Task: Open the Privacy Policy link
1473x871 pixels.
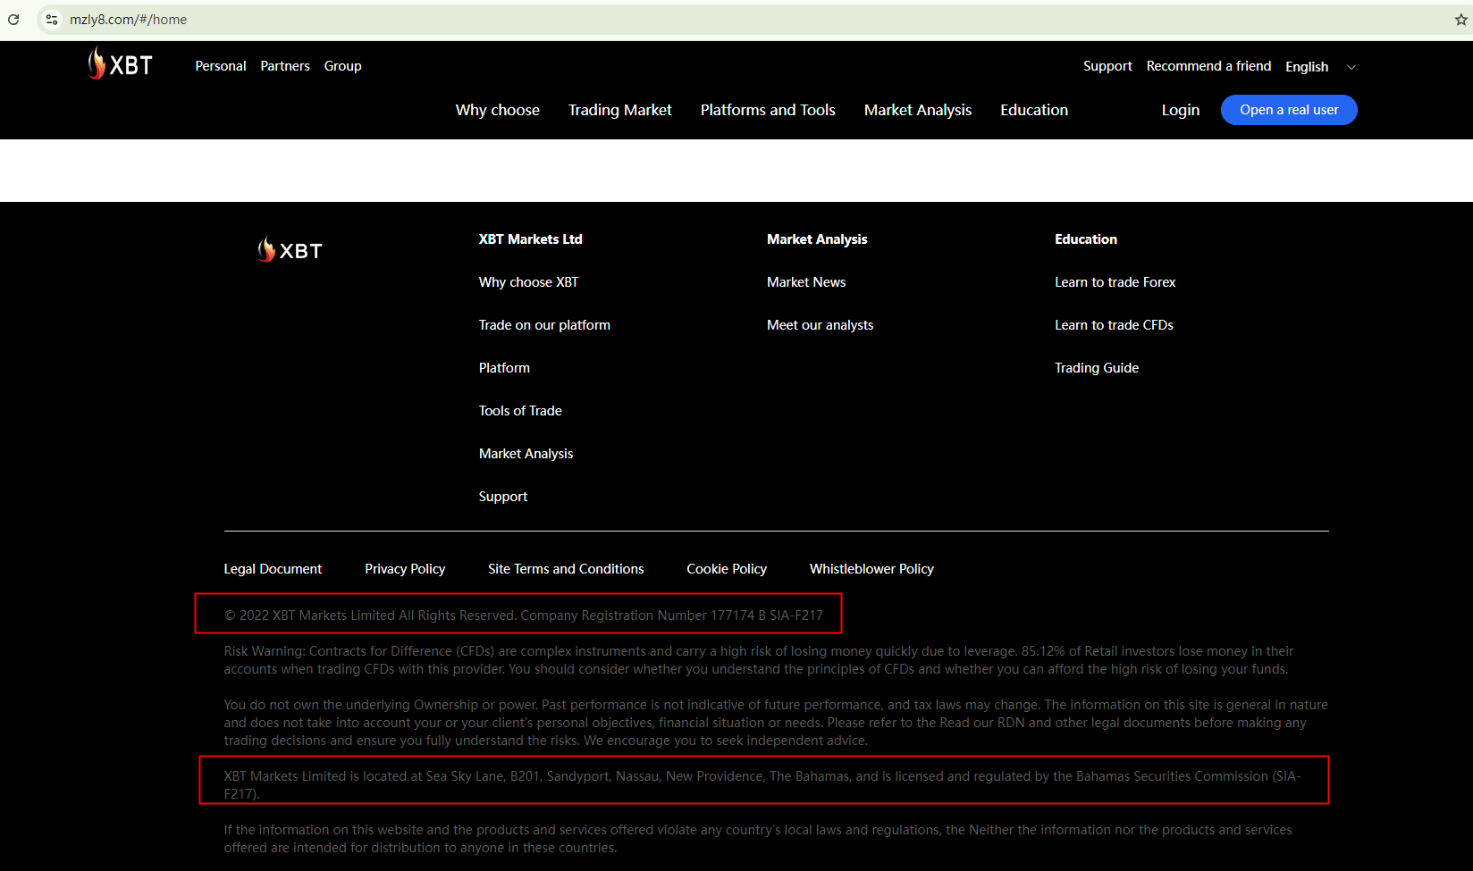Action: click(x=405, y=569)
